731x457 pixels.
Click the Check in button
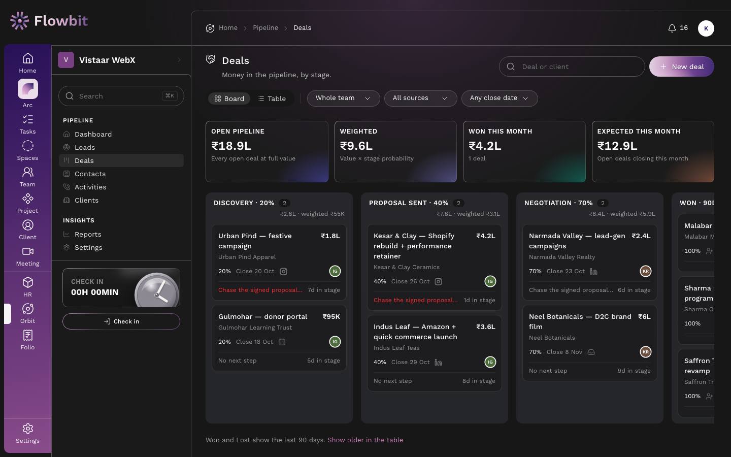[x=121, y=321]
